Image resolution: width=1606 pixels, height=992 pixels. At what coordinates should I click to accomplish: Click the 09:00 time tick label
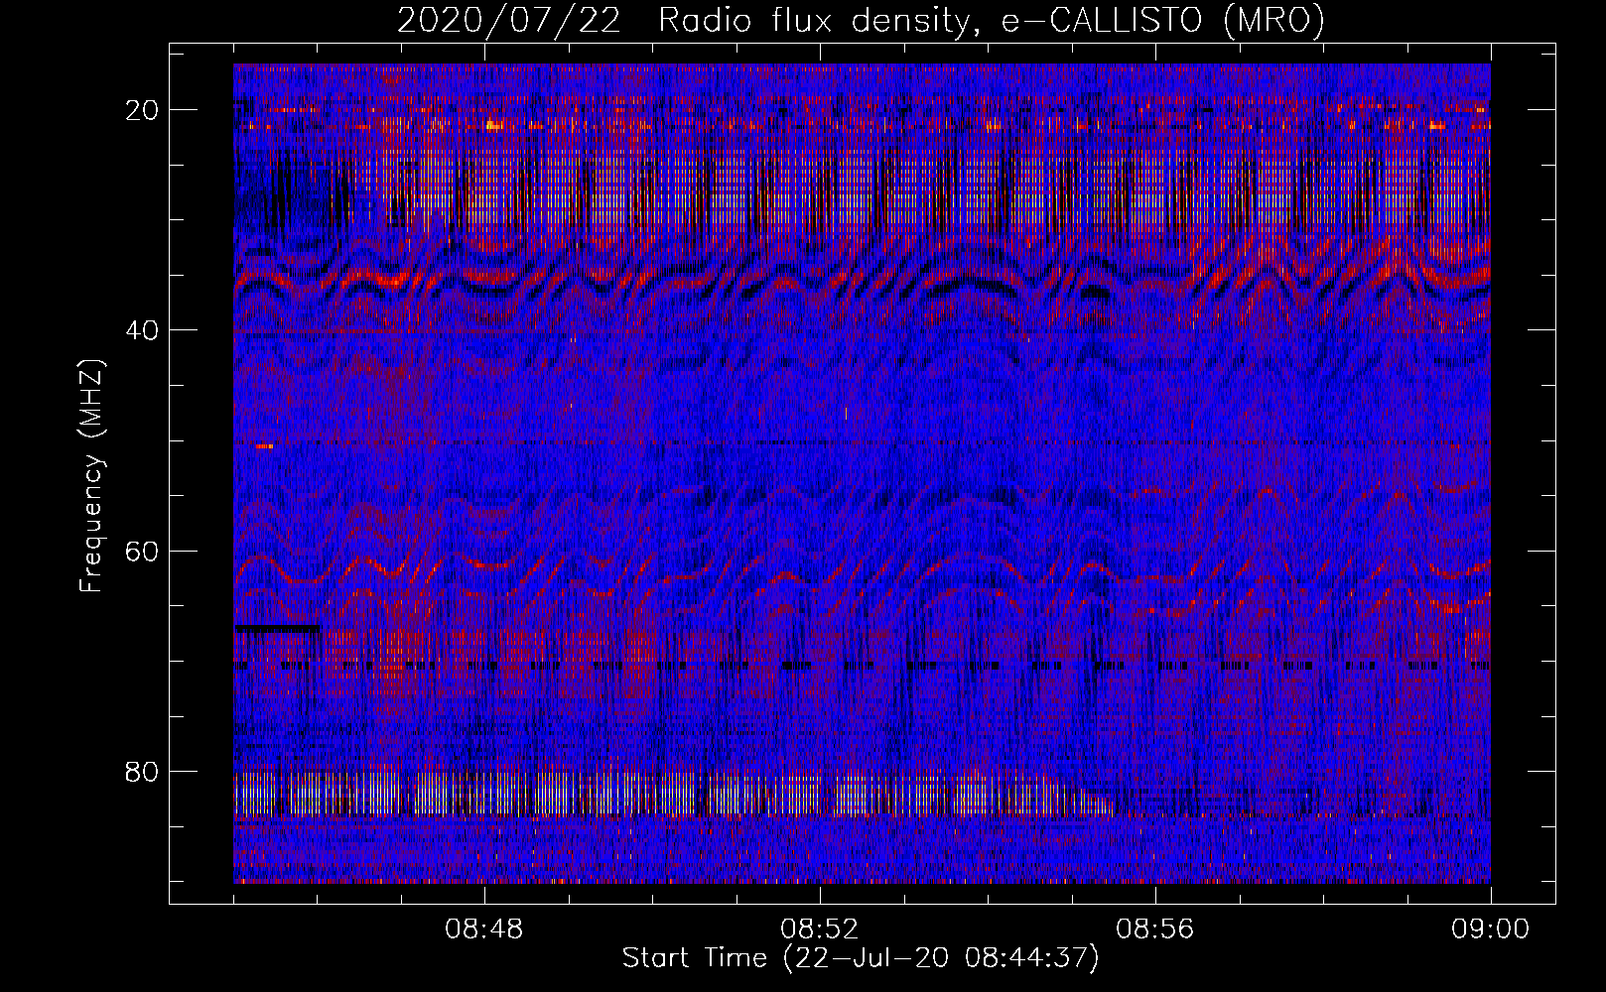(x=1491, y=930)
